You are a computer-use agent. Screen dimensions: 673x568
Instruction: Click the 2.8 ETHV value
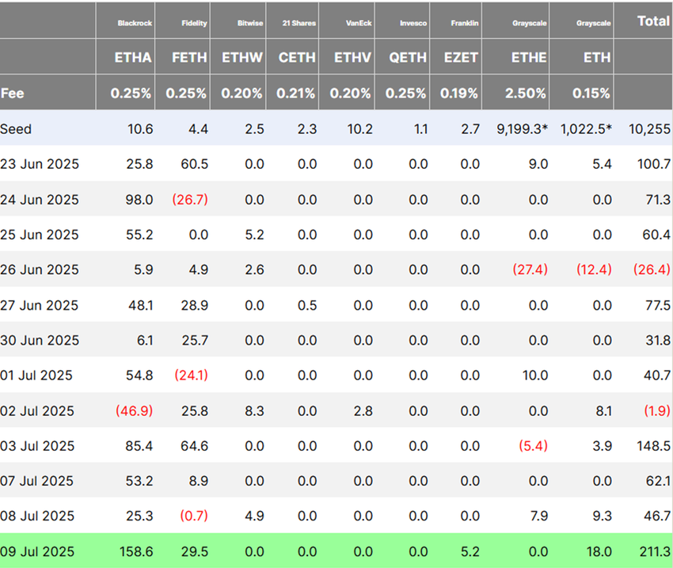pos(363,411)
